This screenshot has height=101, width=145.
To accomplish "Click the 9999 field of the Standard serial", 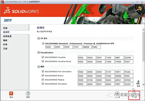I will (x=68, y=47).
